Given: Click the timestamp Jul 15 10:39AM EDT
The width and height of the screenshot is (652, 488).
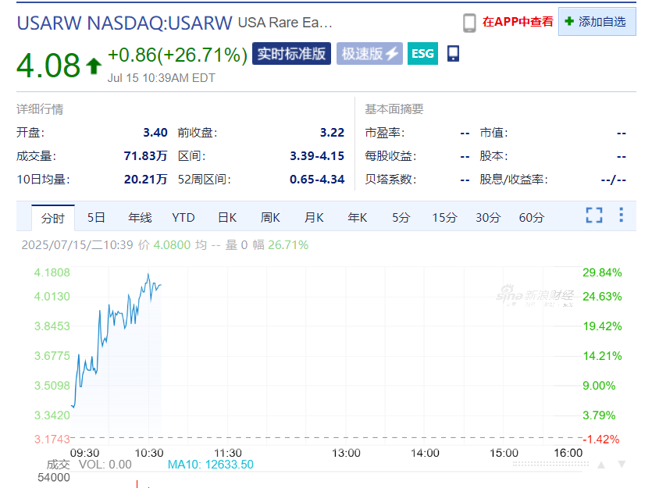Looking at the screenshot, I should pyautogui.click(x=162, y=78).
